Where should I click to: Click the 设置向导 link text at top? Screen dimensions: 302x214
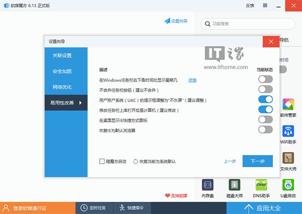point(179,21)
